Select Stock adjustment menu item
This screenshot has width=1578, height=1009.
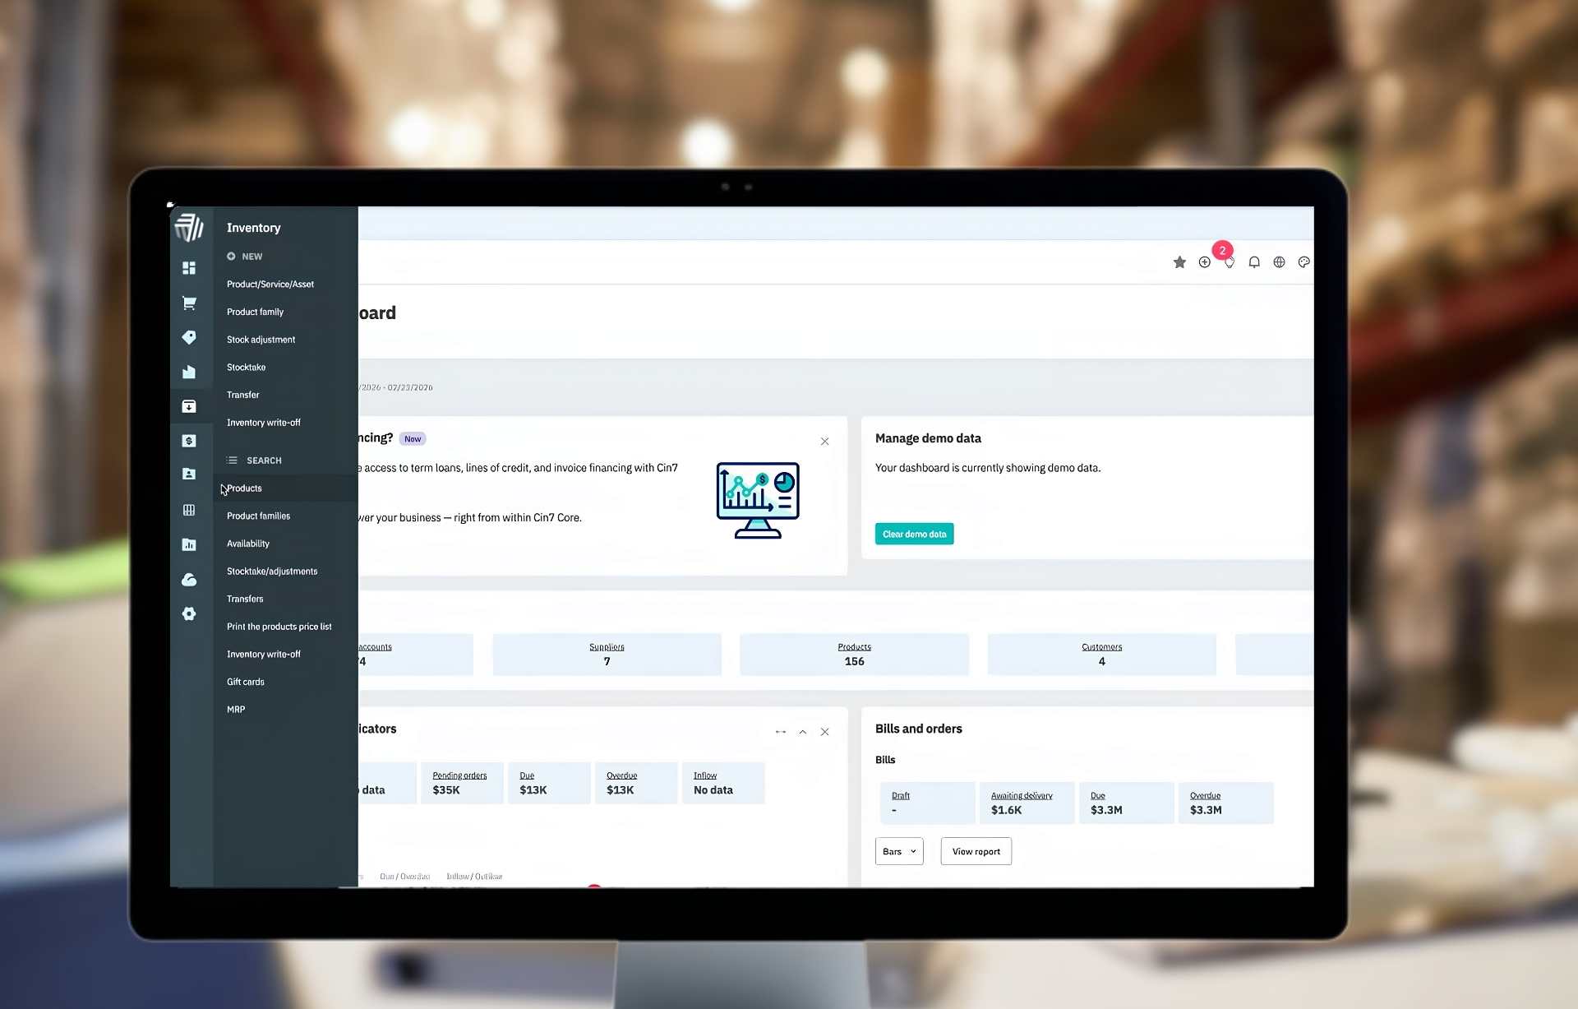tap(261, 340)
